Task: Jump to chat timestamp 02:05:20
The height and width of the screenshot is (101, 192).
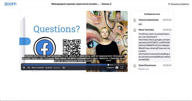Action: click(167, 20)
